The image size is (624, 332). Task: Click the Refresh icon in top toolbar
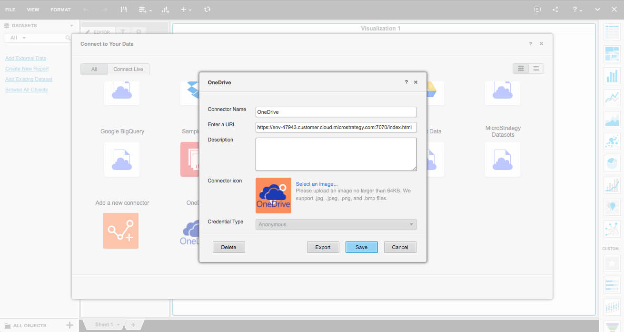point(207,10)
